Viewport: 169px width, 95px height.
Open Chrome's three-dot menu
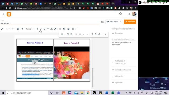[135, 8]
